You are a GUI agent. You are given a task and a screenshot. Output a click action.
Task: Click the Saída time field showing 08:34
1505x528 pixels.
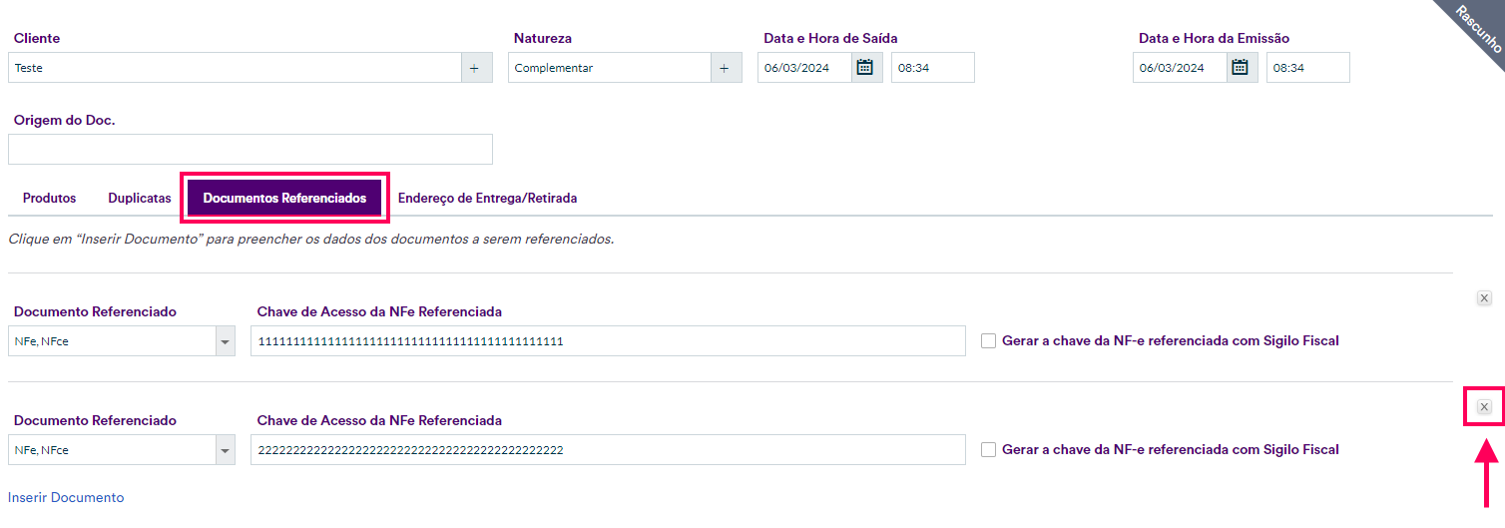(932, 68)
